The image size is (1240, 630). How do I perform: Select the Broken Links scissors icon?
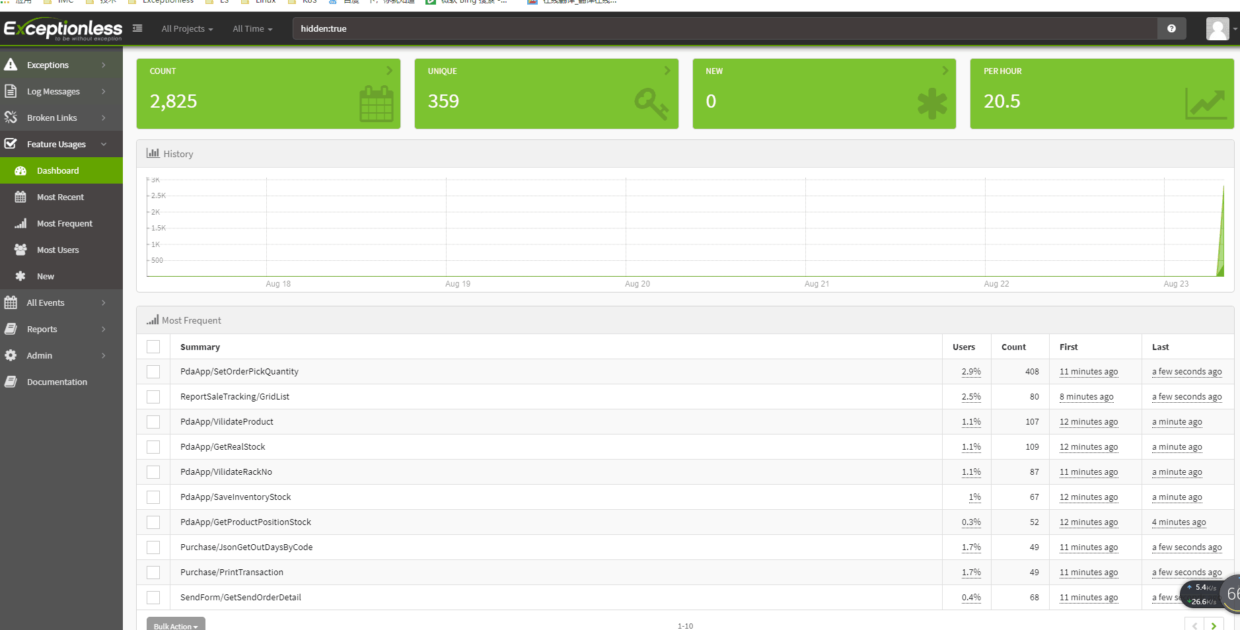click(11, 117)
